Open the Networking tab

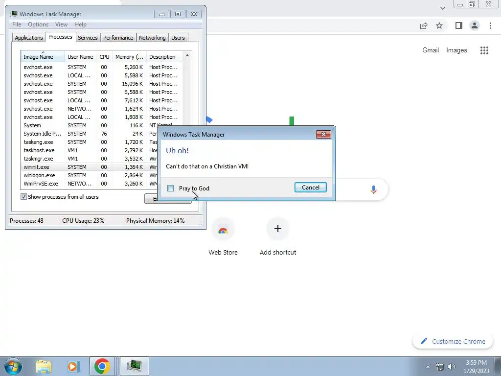[152, 38]
